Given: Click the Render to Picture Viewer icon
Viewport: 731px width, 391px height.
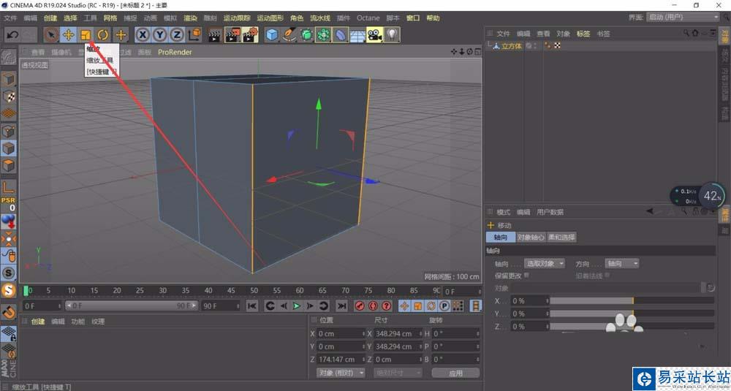Looking at the screenshot, I should [x=232, y=34].
